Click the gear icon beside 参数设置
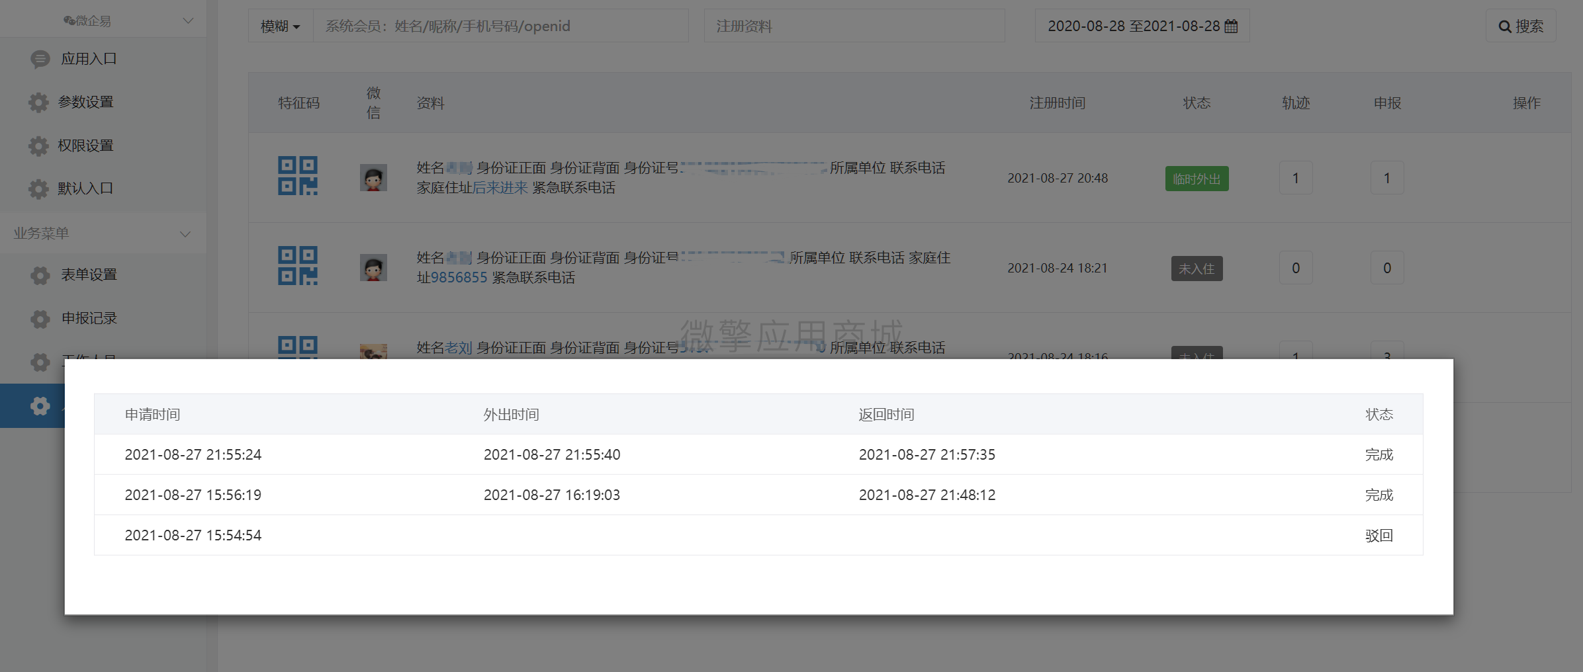Screen dimensions: 1583x672 [x=38, y=103]
